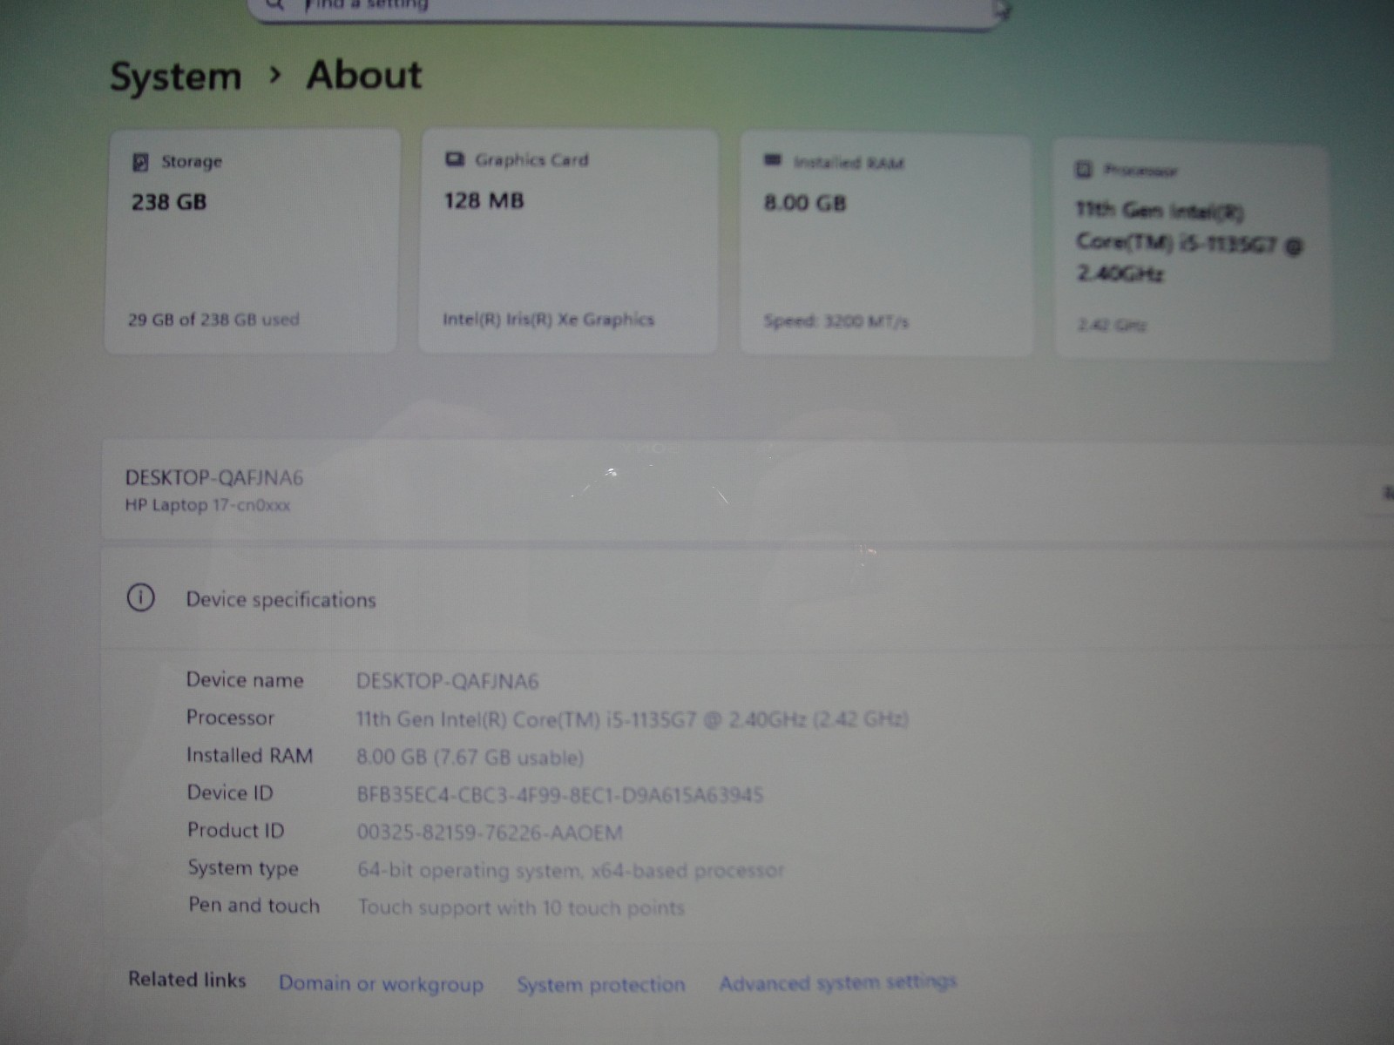Open Advanced system settings link
1394x1045 pixels.
click(838, 982)
